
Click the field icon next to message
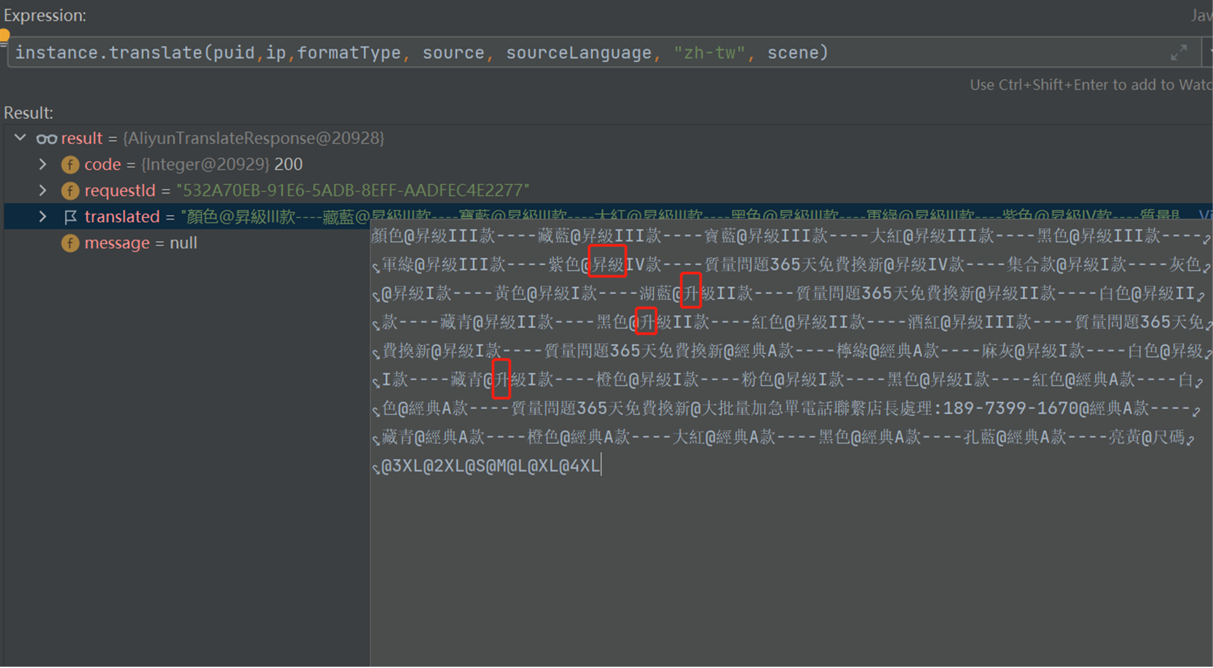point(70,244)
